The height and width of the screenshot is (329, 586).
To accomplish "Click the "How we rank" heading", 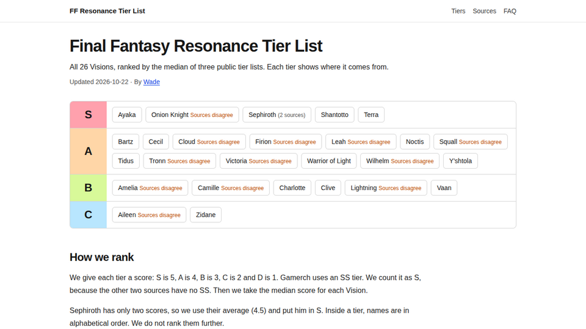I will [x=102, y=257].
